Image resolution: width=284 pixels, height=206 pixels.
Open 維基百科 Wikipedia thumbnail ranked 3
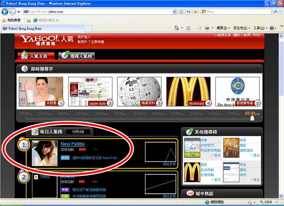139,92
